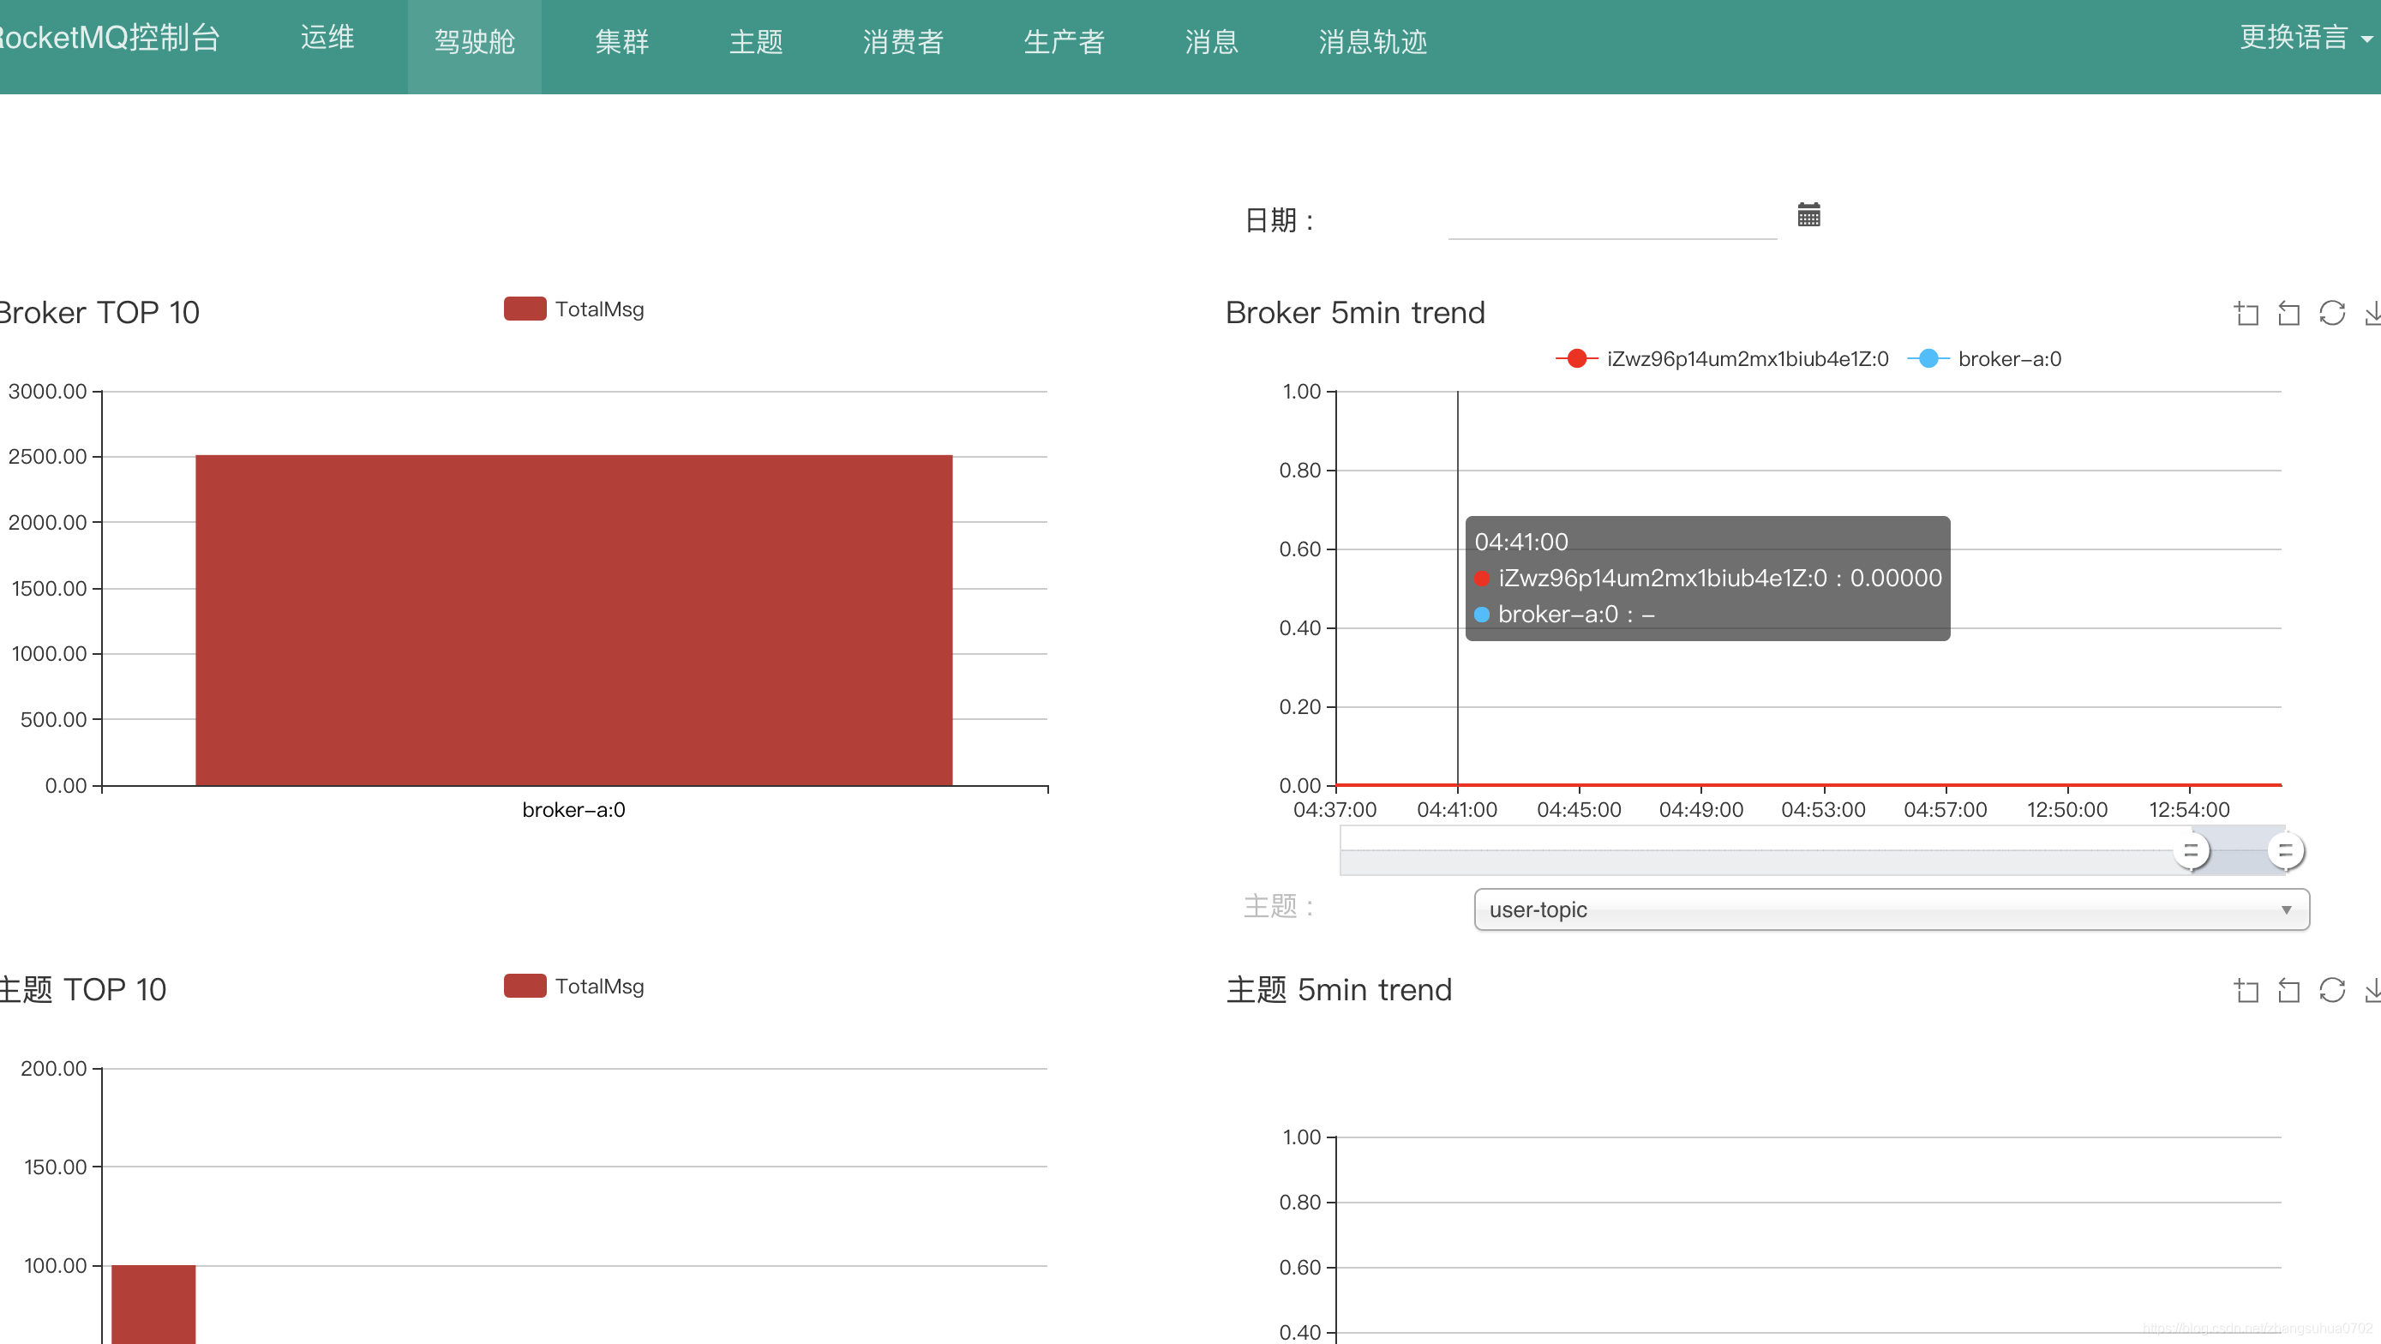Click Broker trend area zoom icon
Screen dimensions: 2381x1344
pyautogui.click(x=2246, y=314)
